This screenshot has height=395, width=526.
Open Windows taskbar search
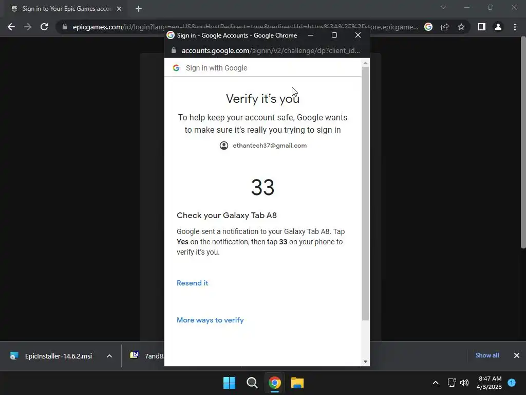[x=252, y=383]
